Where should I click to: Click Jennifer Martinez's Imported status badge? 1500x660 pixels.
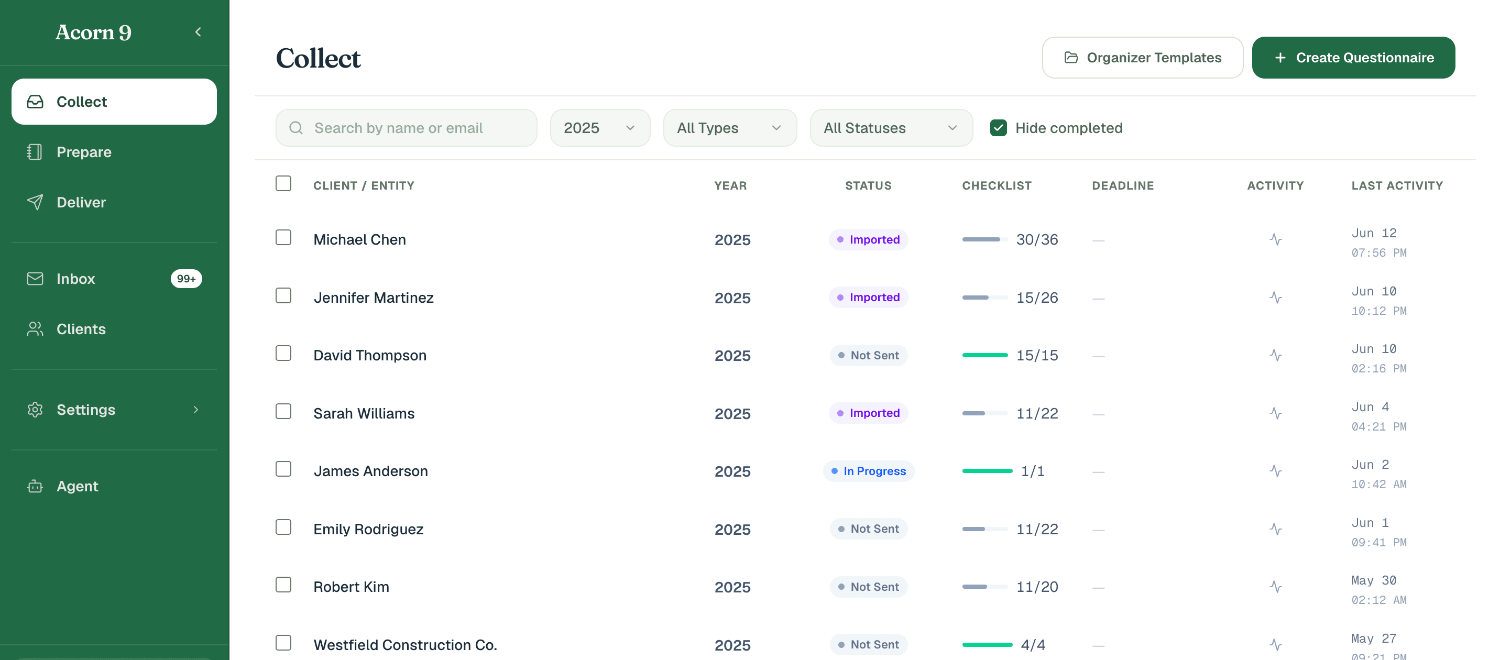coord(868,298)
